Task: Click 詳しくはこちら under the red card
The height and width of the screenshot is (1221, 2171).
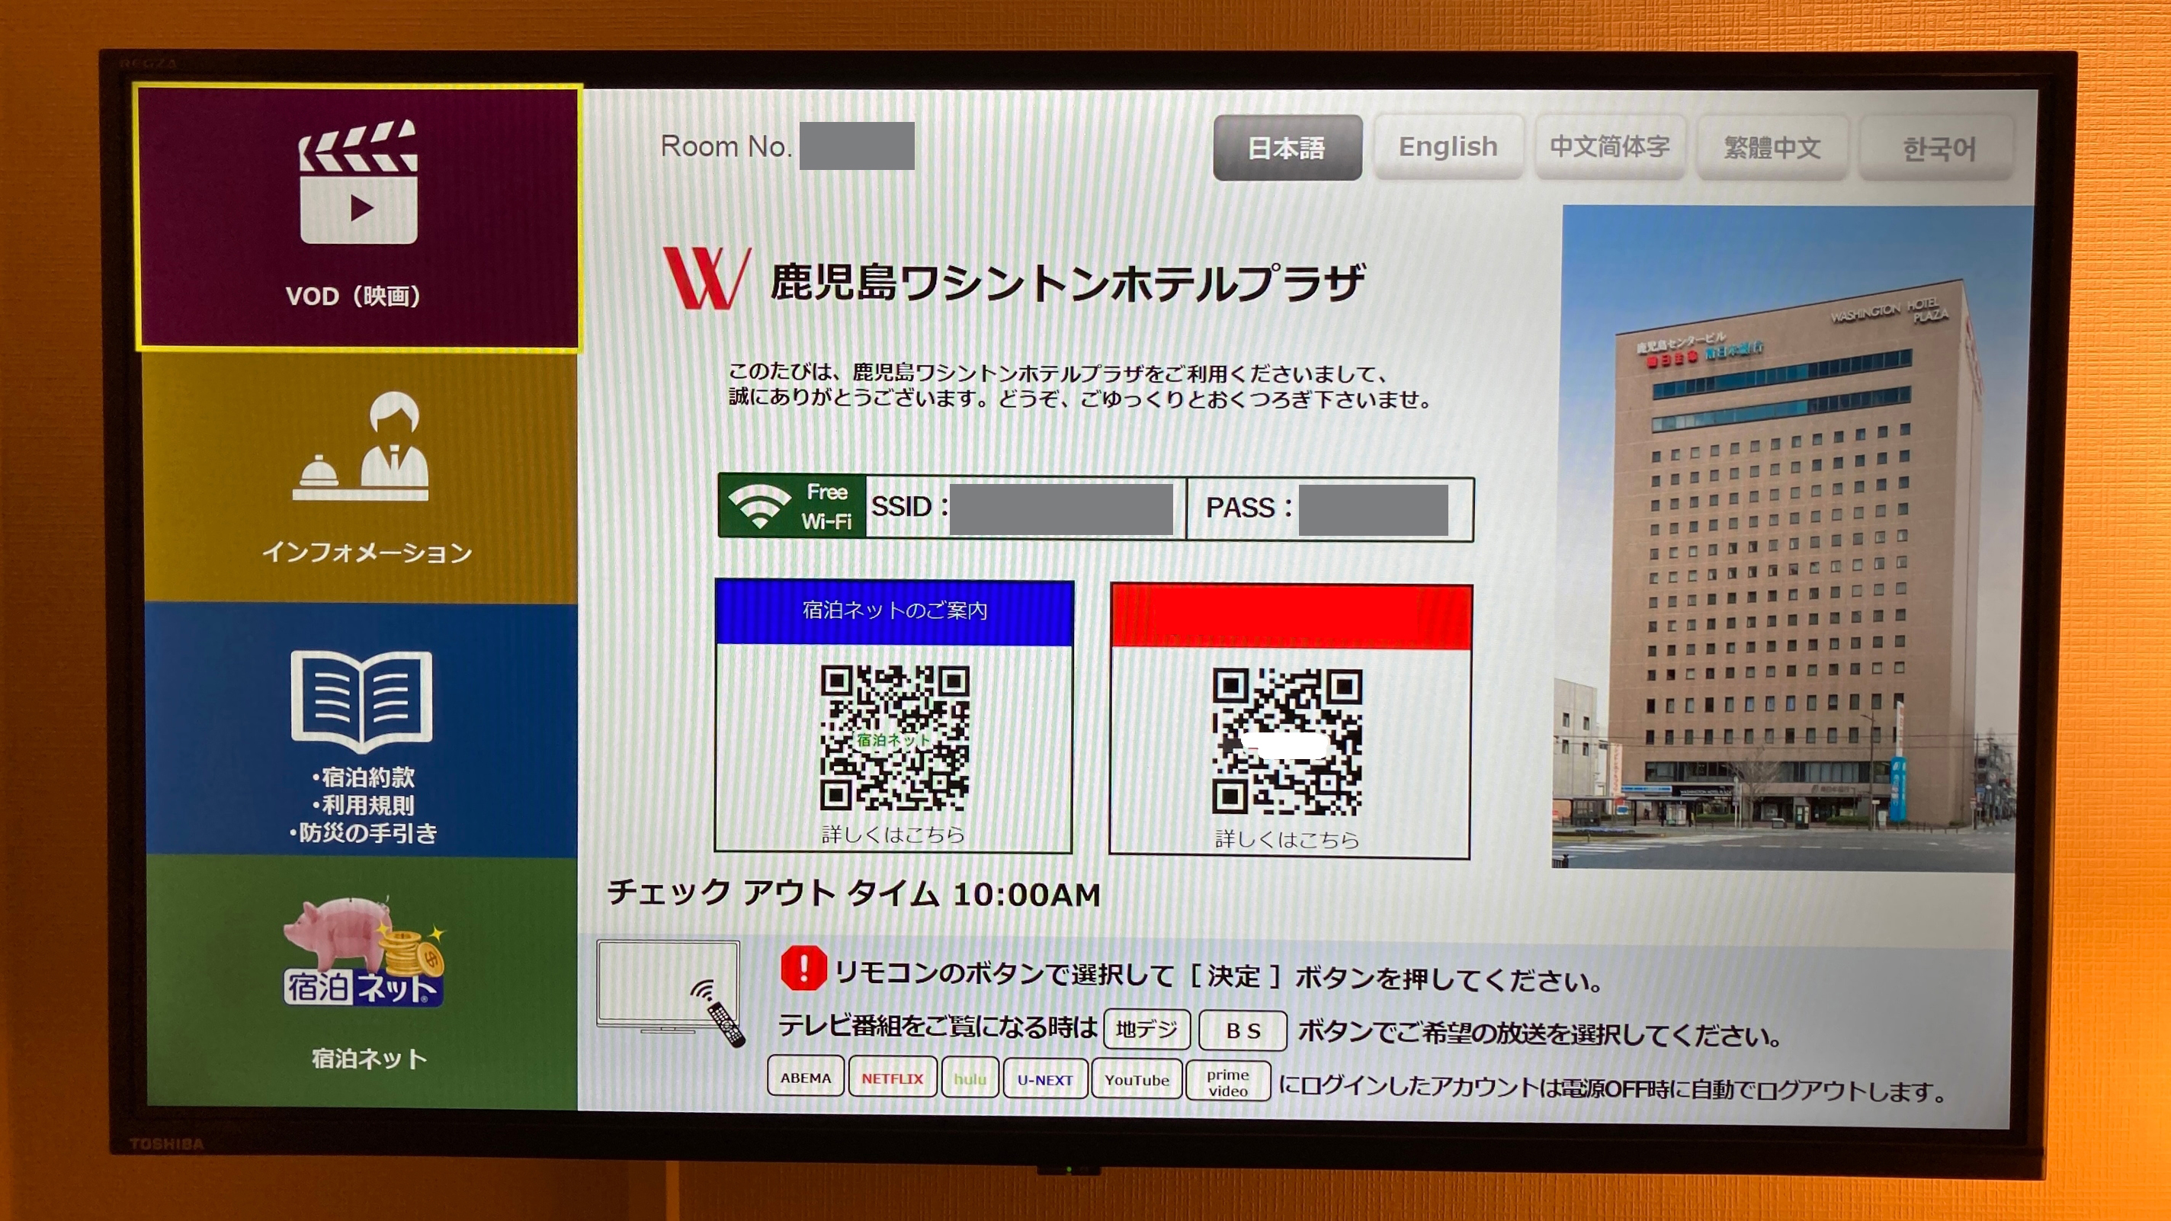Action: point(1287,838)
